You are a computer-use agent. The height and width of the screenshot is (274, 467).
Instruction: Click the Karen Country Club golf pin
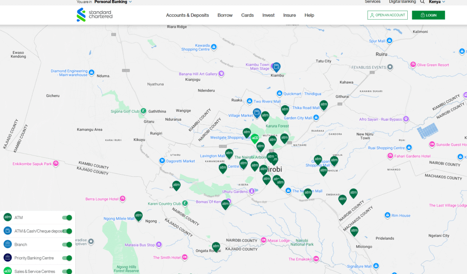pyautogui.click(x=185, y=203)
